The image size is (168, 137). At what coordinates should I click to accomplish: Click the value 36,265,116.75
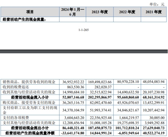pos(73,103)
